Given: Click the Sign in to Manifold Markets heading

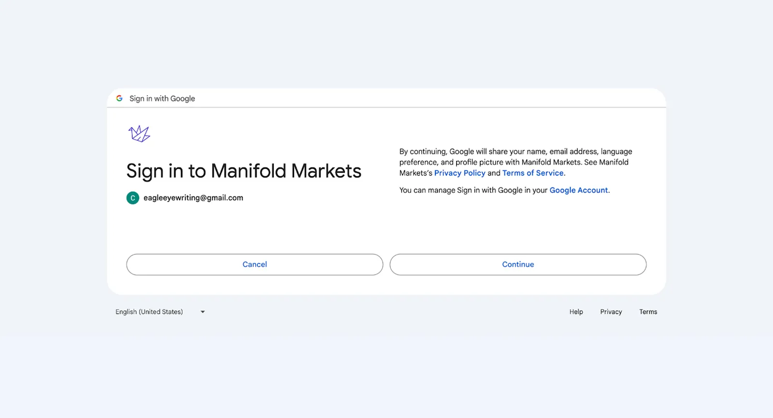Looking at the screenshot, I should 244,171.
